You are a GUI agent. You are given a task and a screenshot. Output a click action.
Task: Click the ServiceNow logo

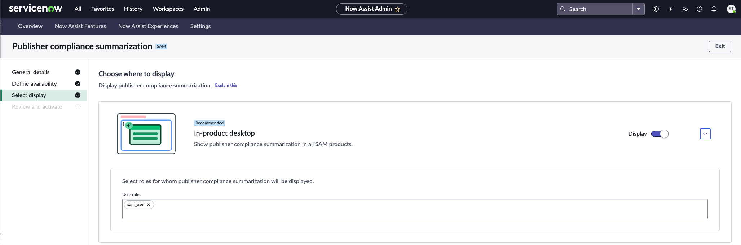click(36, 9)
